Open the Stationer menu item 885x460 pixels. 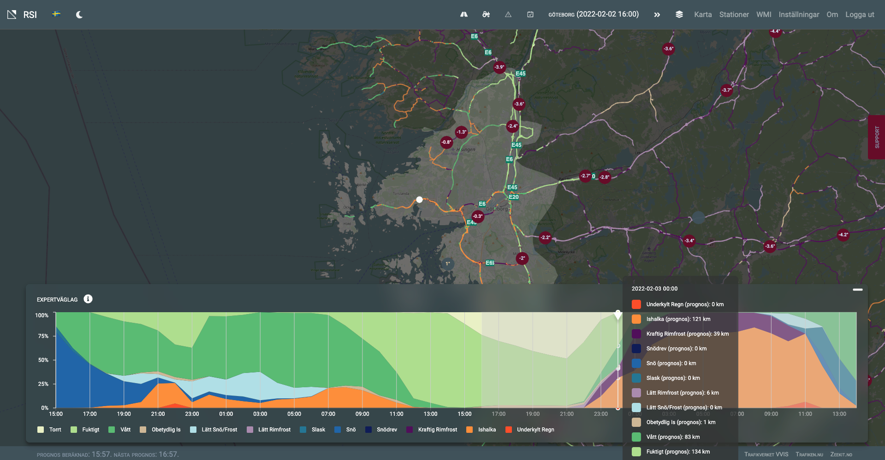click(x=734, y=15)
